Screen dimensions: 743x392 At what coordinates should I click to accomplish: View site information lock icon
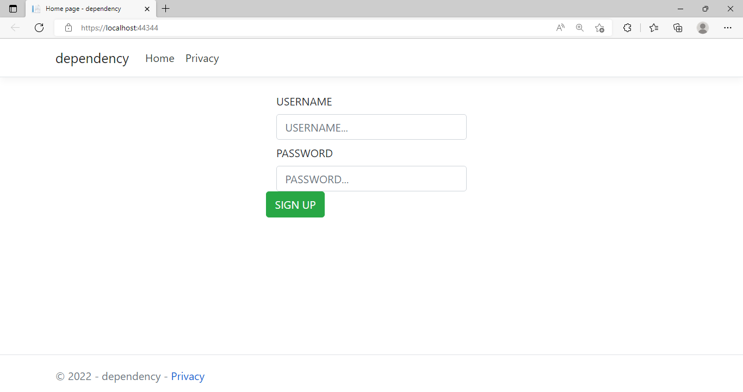pyautogui.click(x=69, y=28)
